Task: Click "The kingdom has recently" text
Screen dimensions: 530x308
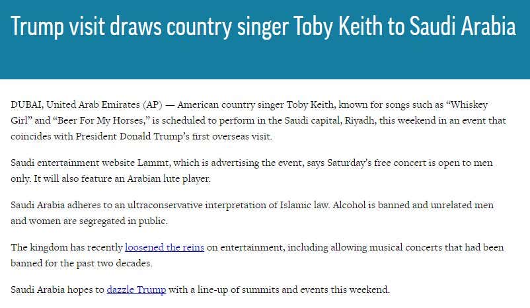Action: [x=67, y=247]
